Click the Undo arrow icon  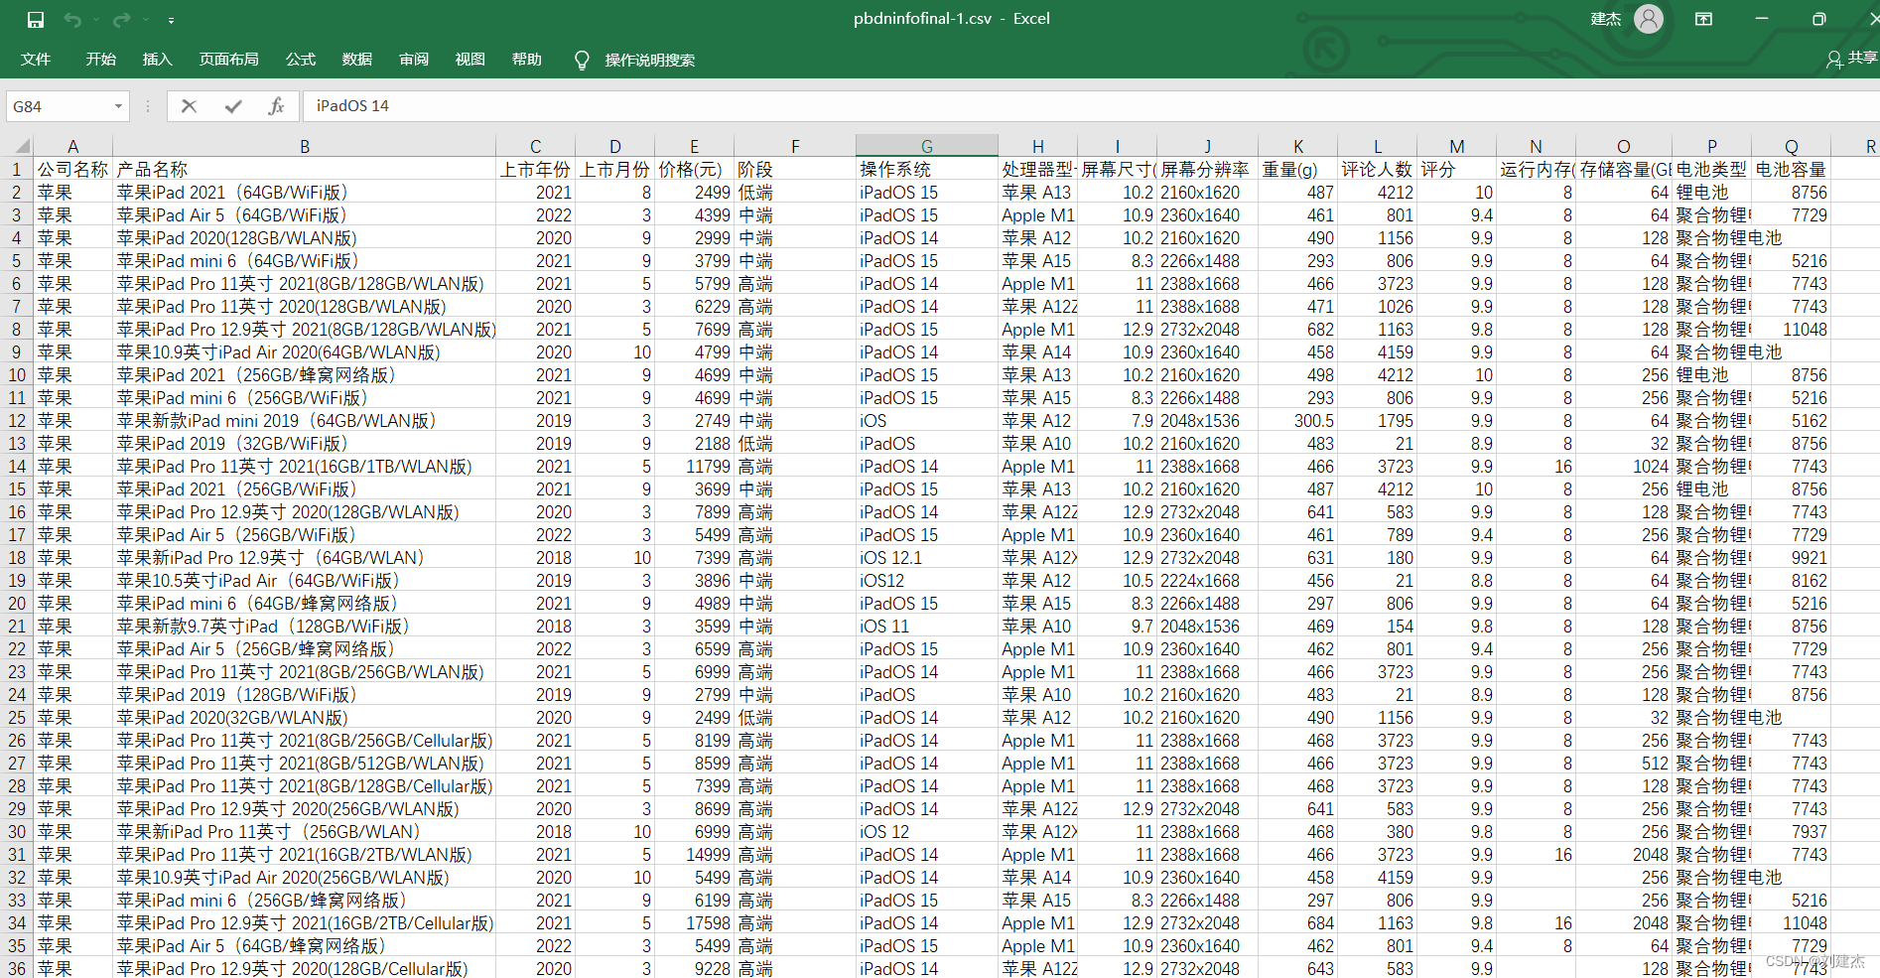pos(72,20)
